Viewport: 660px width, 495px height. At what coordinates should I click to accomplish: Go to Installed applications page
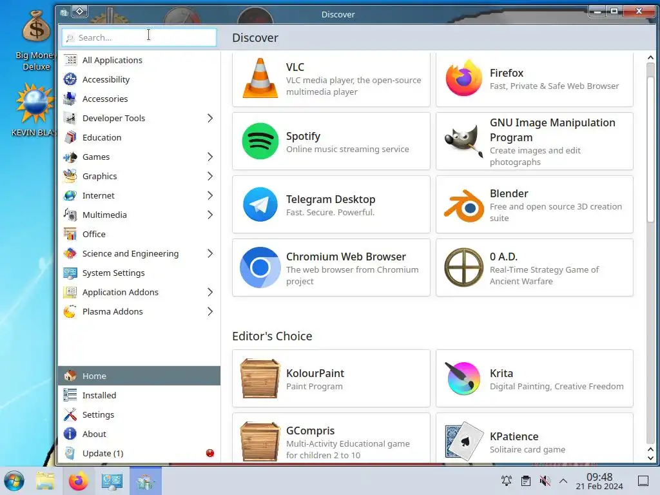[x=139, y=395]
